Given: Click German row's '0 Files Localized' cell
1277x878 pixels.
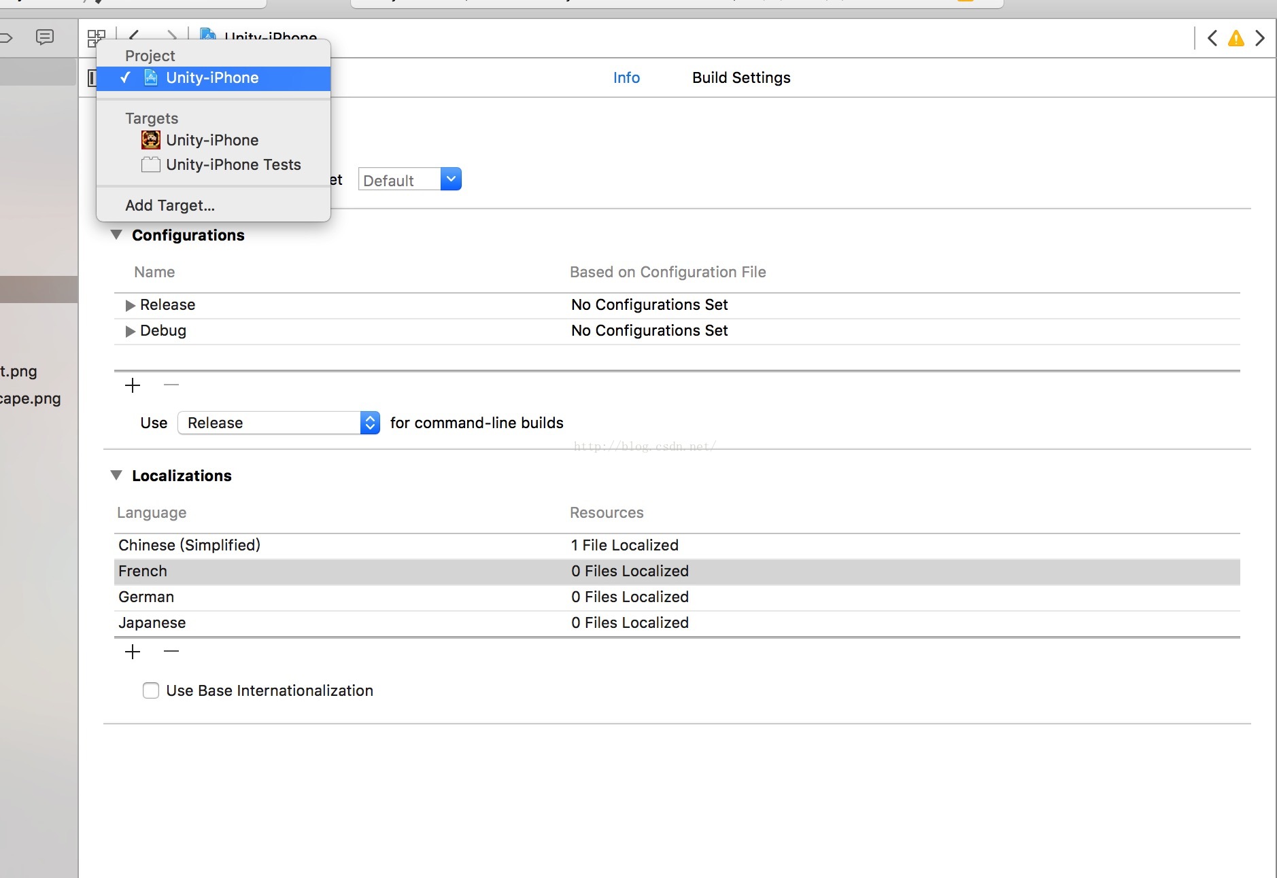Looking at the screenshot, I should point(630,597).
